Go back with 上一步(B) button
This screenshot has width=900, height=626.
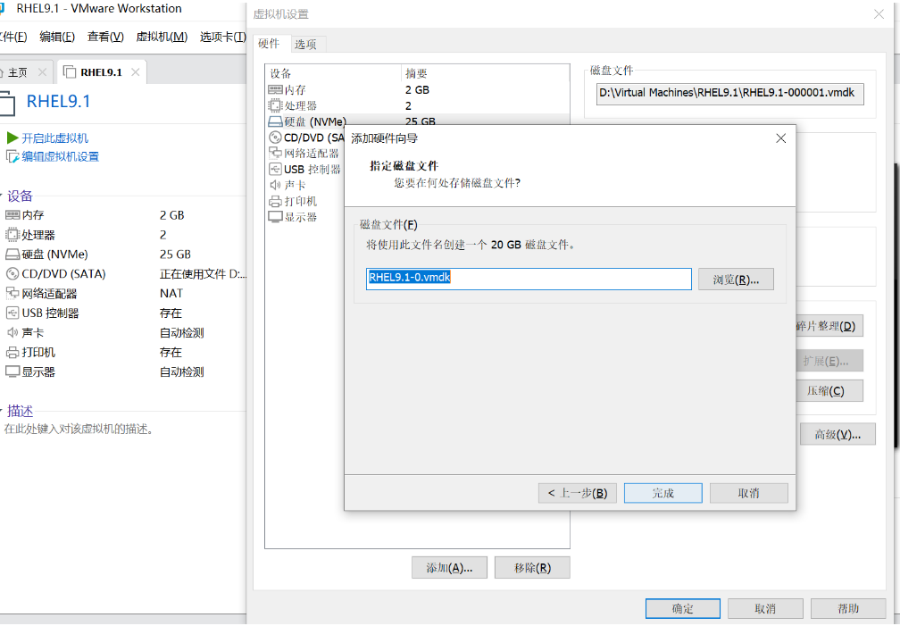click(577, 493)
